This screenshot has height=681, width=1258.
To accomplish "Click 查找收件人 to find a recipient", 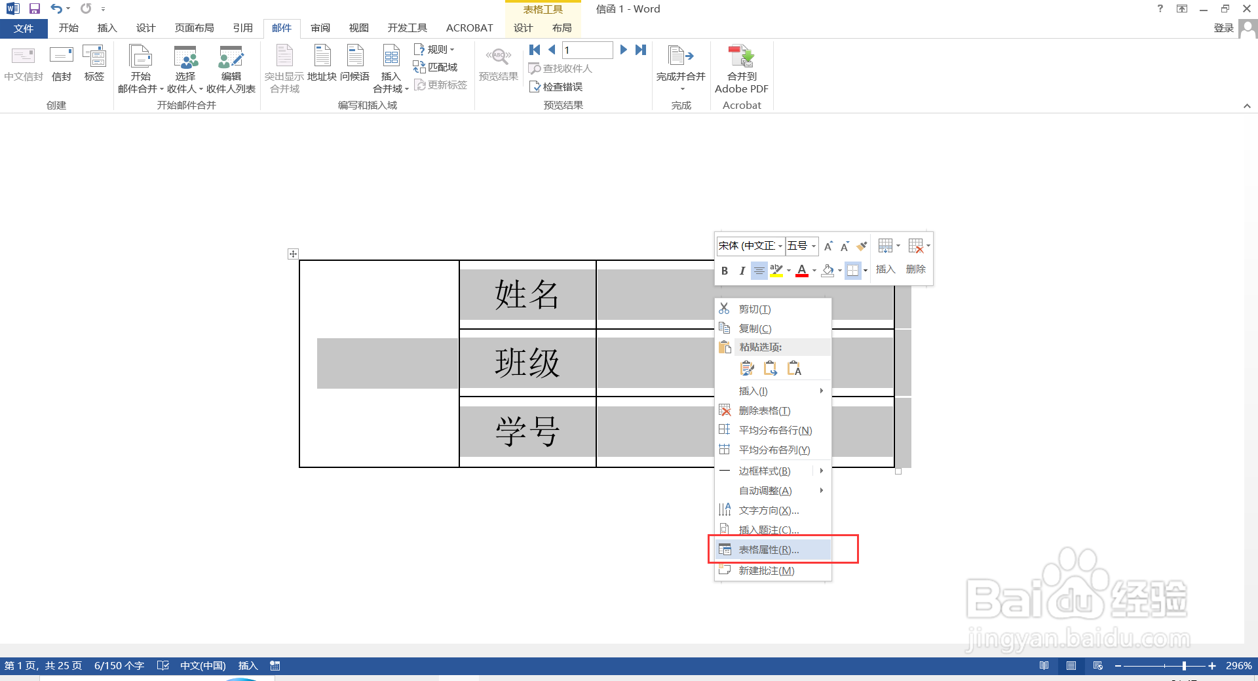I will point(560,68).
